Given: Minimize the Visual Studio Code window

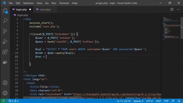Looking at the screenshot, I should (x=161, y=3).
